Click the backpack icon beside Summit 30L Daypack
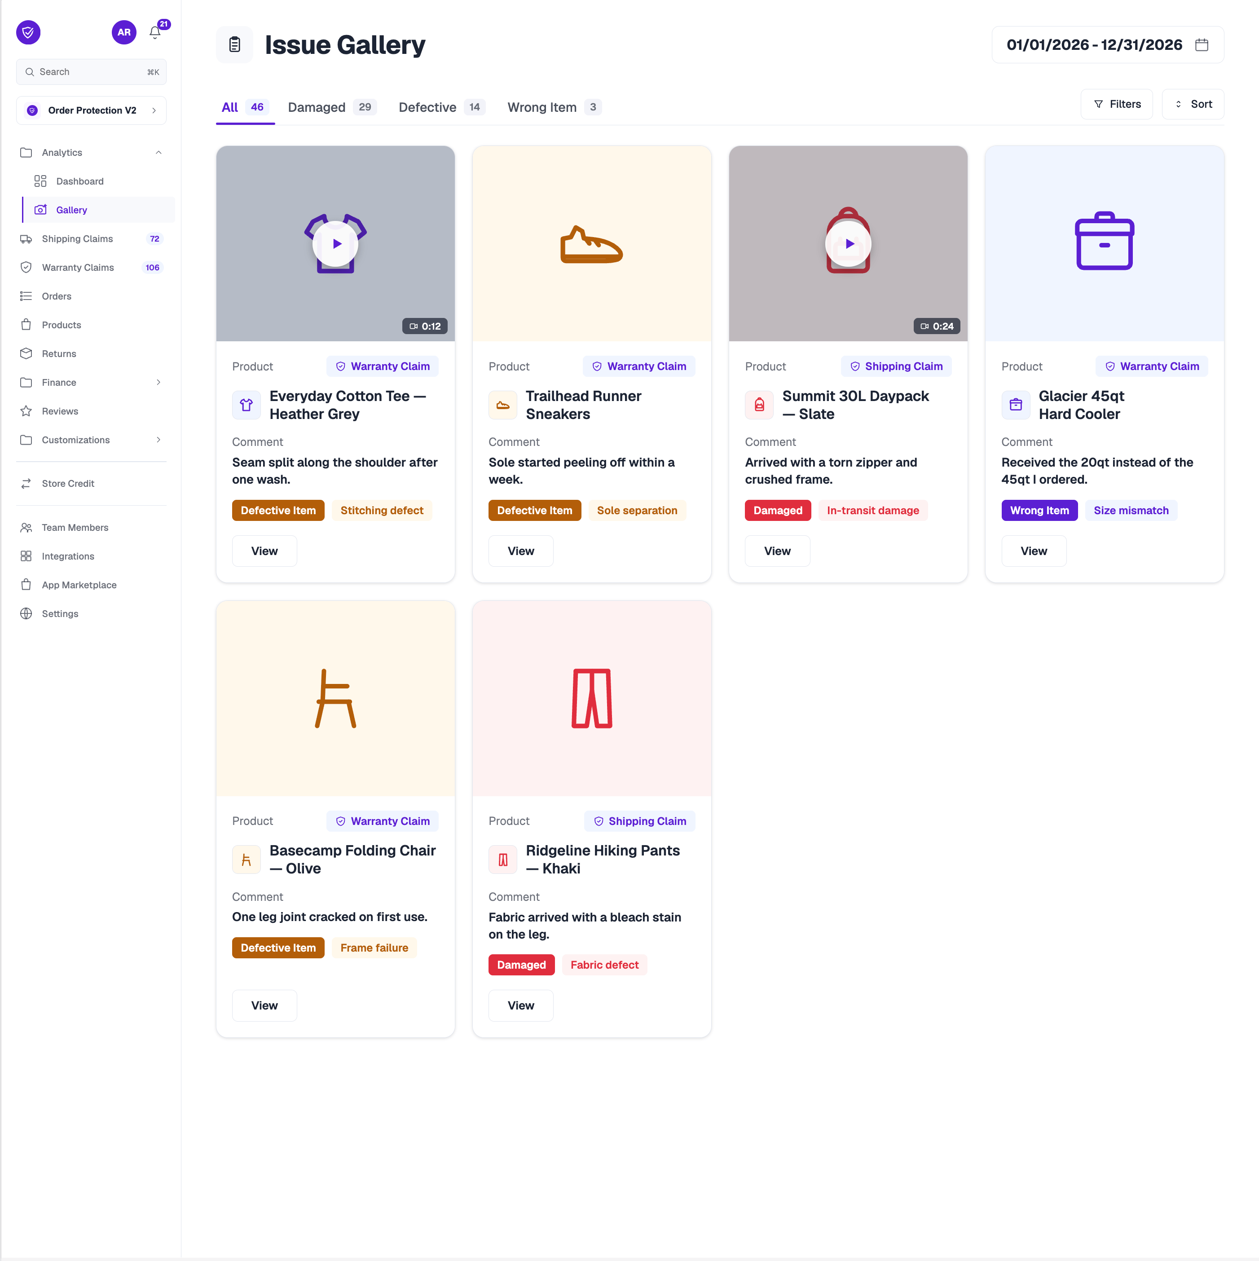Viewport: 1259px width, 1261px height. [759, 405]
